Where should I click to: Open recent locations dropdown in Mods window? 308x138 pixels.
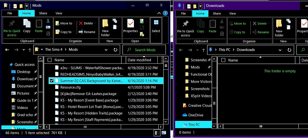(x=24, y=50)
